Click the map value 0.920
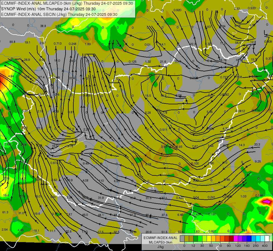Screen dimensions: 273x251 click(x=177, y=10)
